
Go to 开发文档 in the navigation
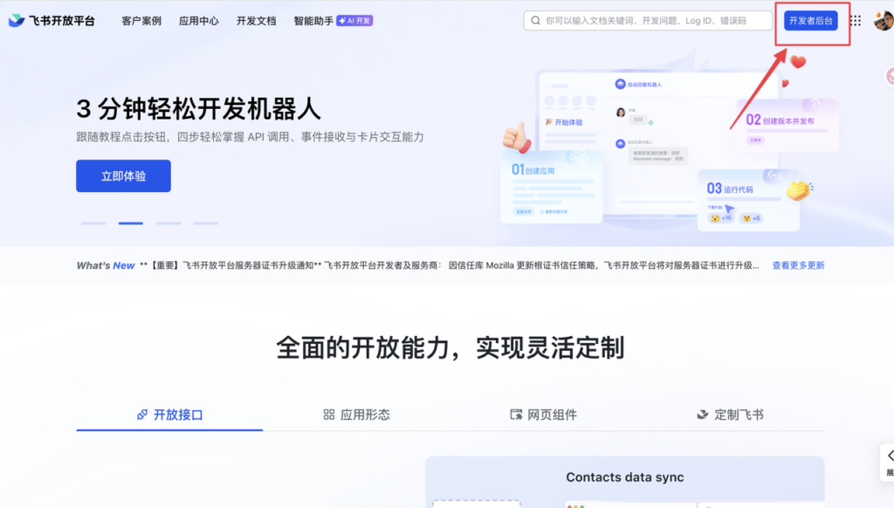[256, 21]
